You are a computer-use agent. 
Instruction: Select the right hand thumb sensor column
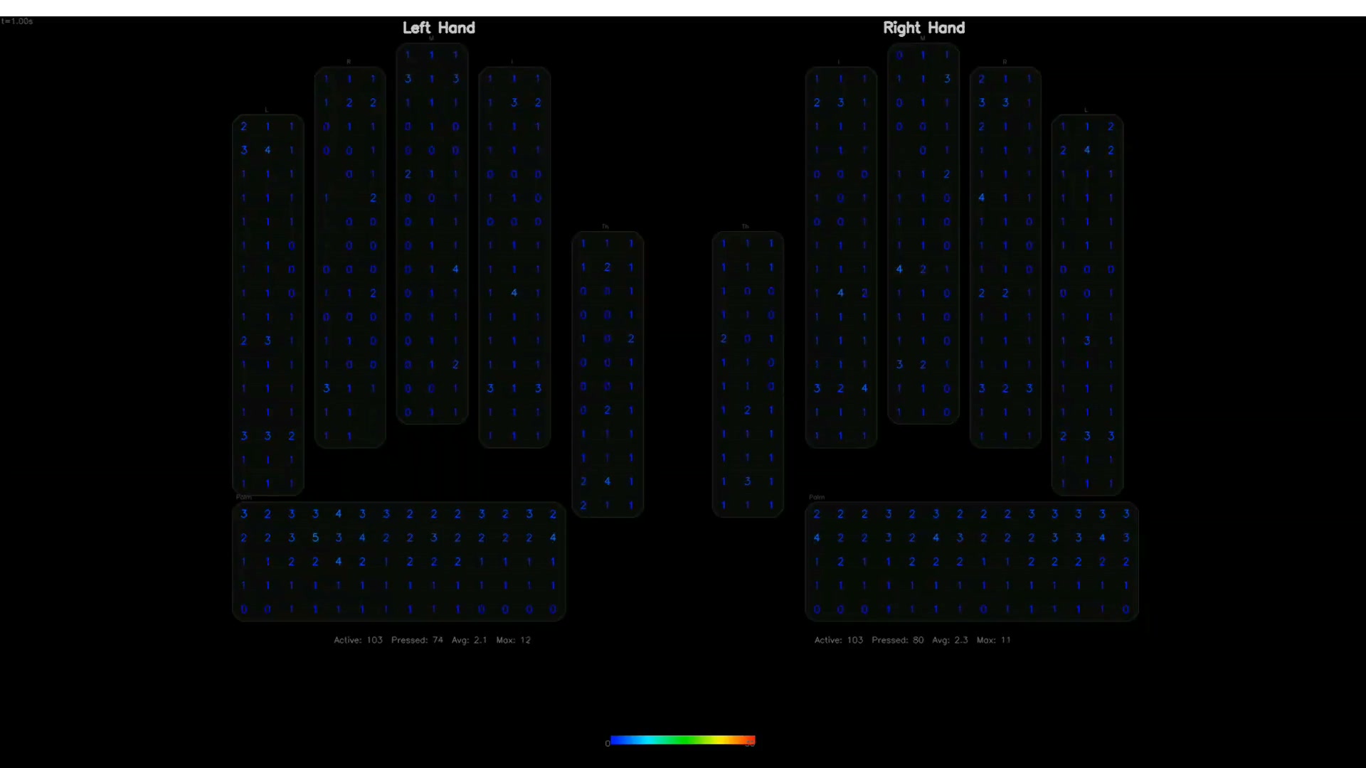pyautogui.click(x=747, y=374)
